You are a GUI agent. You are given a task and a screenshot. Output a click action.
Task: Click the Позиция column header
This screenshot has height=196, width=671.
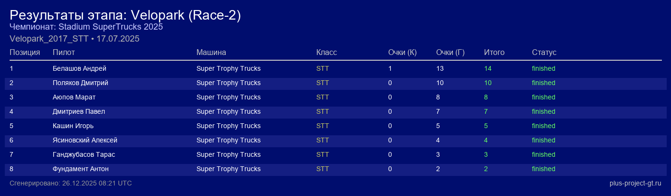24,52
